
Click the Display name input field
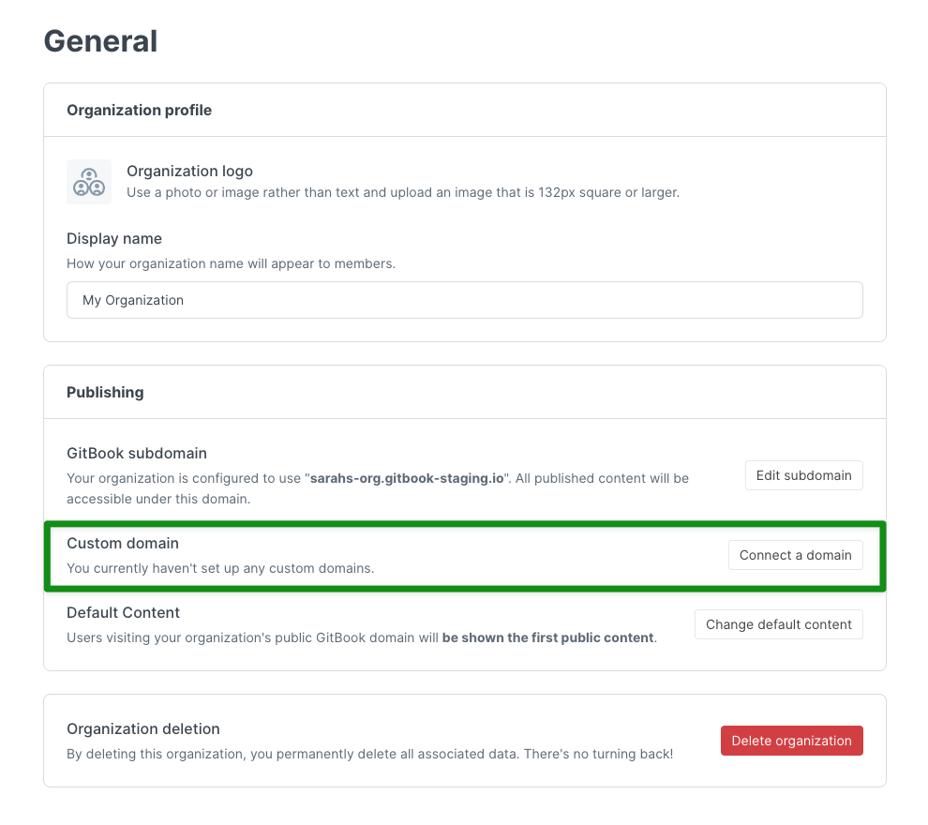465,300
